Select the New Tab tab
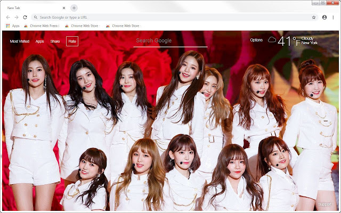 click(x=35, y=8)
